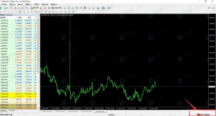216x116 pixels.
Task: Select XAUUSD row in Market Watch
Action: 18,94
